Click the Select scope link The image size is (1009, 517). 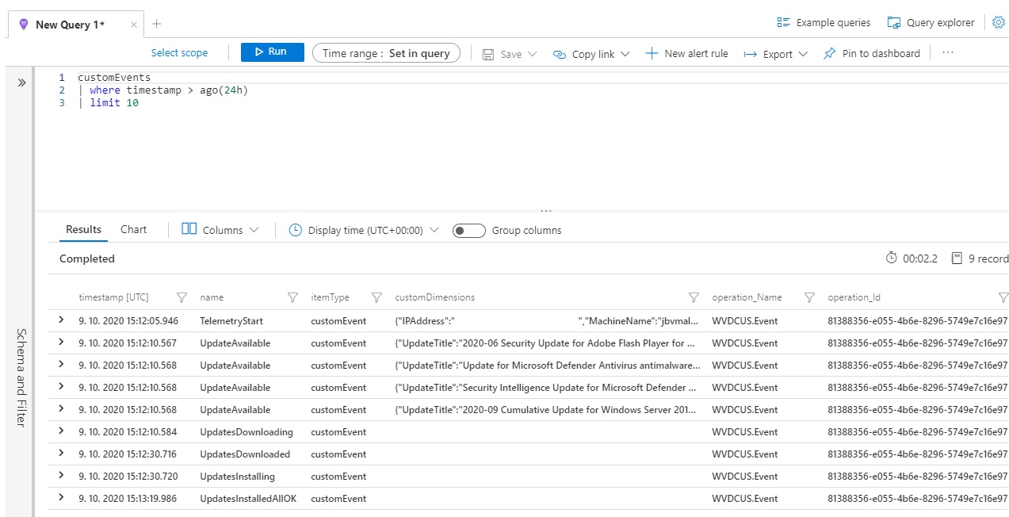tap(179, 53)
